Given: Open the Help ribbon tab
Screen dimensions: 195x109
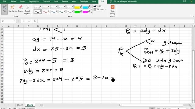Looking at the screenshot, I should pyautogui.click(x=94, y=1).
